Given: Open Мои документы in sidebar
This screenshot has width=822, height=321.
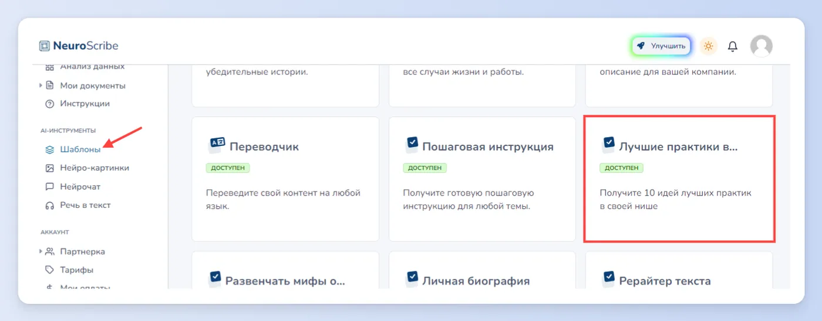Looking at the screenshot, I should pos(93,86).
